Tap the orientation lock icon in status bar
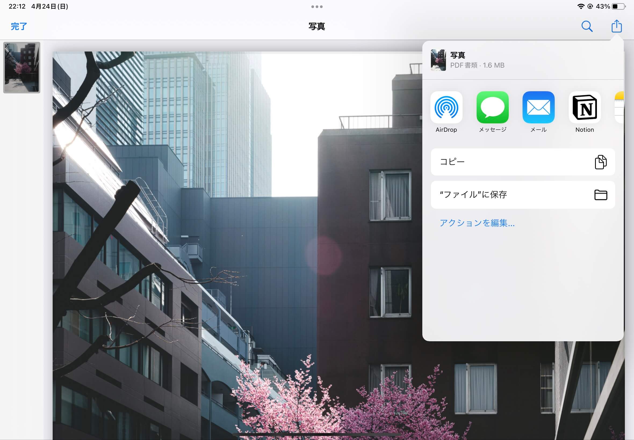This screenshot has width=634, height=440. 590,6
